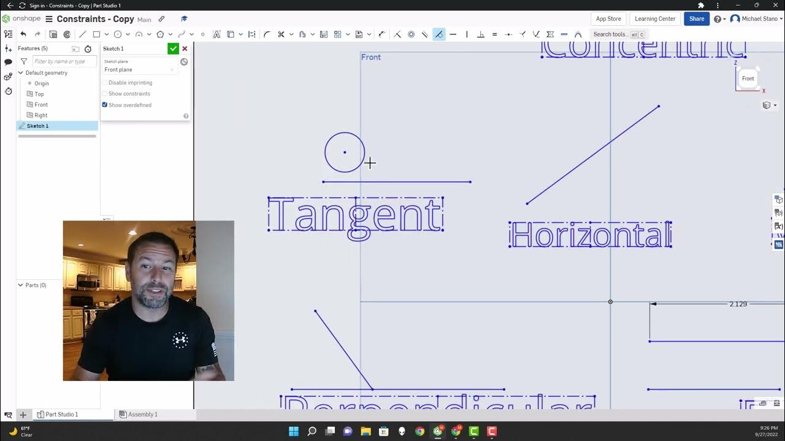The height and width of the screenshot is (441, 785).
Task: Apply the Coincident constraint
Action: pos(397,34)
